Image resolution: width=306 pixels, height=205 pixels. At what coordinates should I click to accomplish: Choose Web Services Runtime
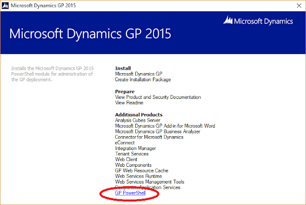coord(138,176)
